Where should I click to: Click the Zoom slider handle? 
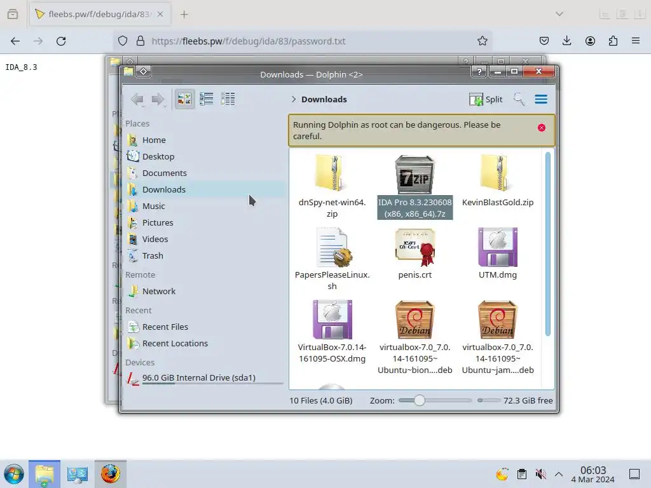point(420,400)
